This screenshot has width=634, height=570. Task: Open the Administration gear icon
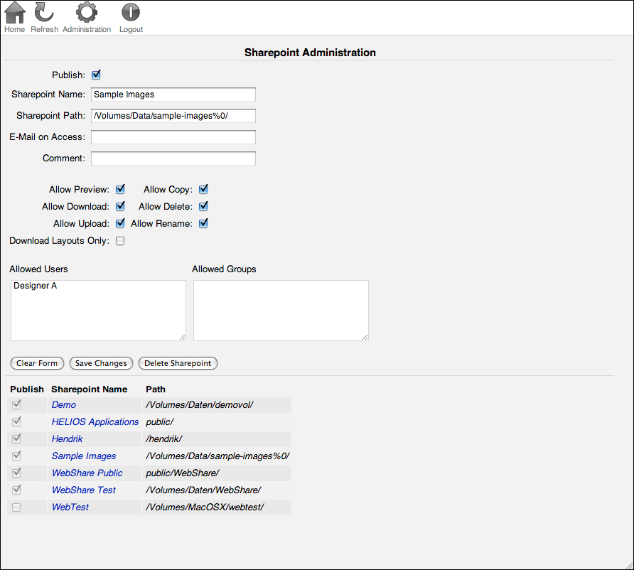click(87, 13)
